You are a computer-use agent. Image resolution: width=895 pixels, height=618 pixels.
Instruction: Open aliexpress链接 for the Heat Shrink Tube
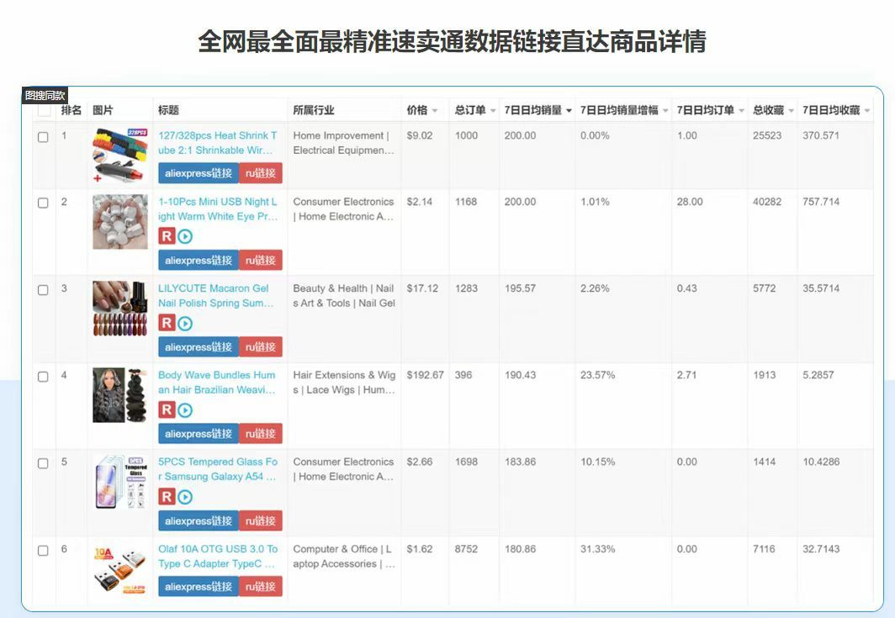pos(199,173)
